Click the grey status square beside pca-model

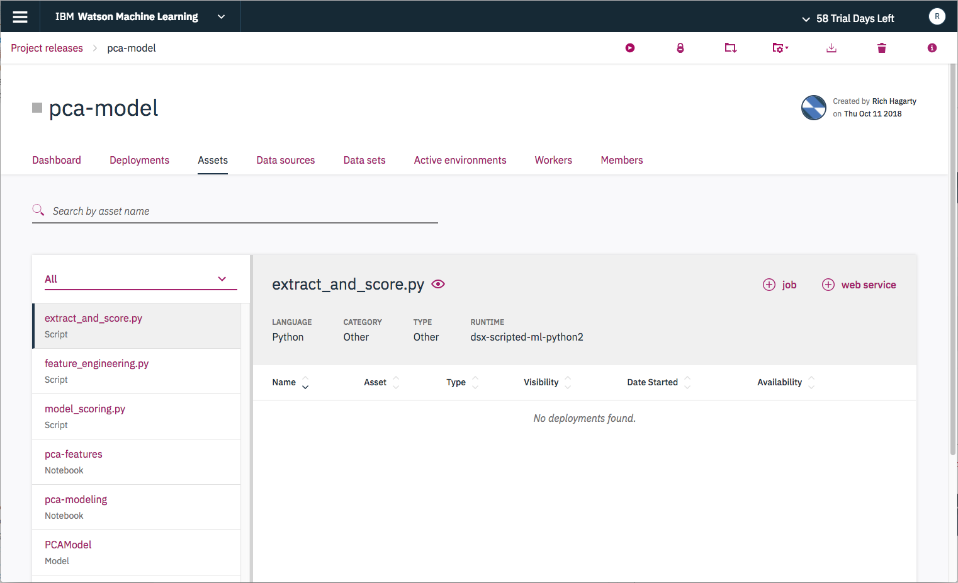pos(37,108)
